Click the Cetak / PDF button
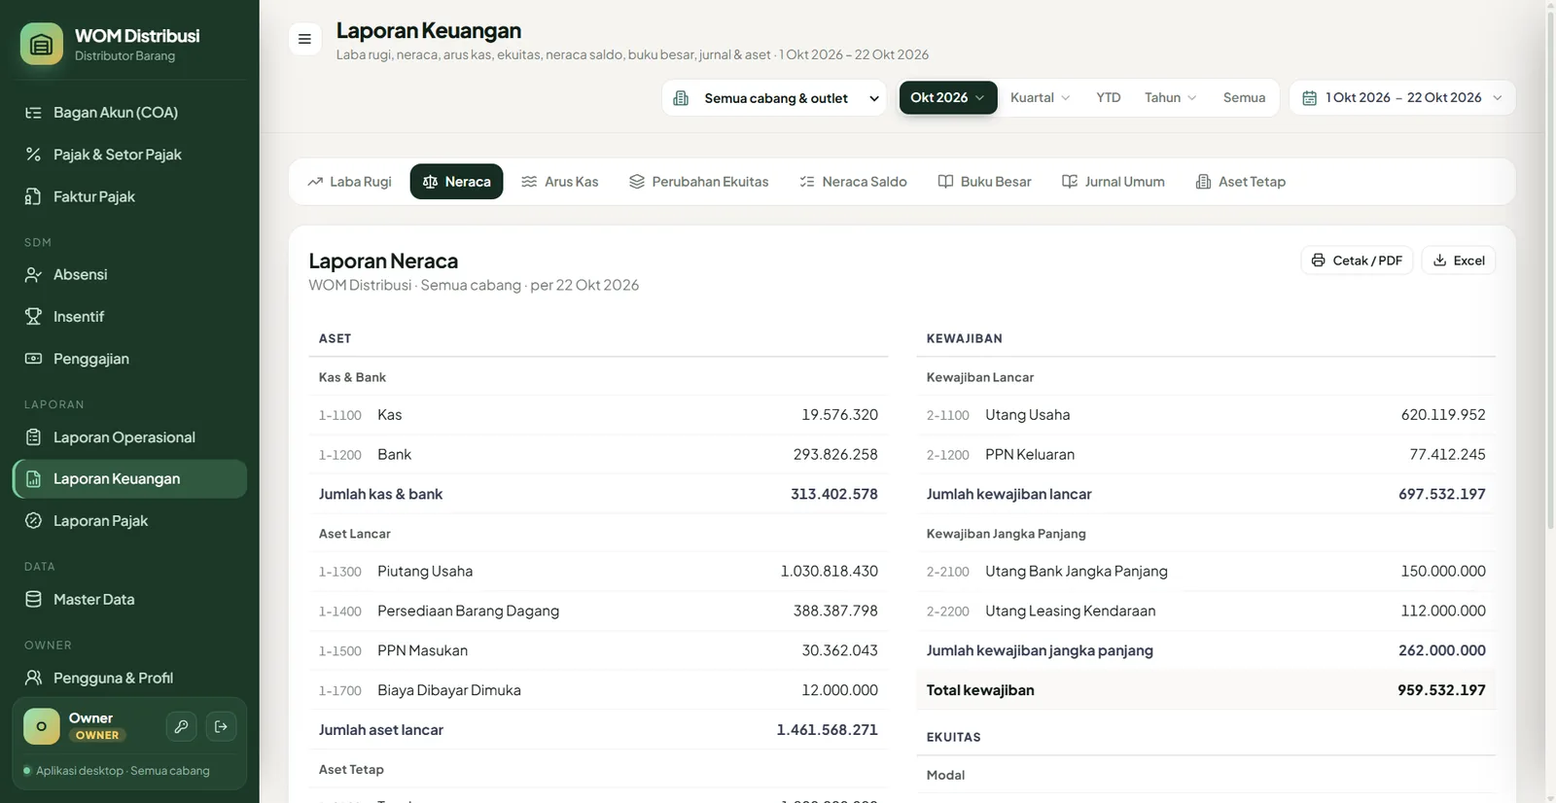The height and width of the screenshot is (803, 1556). click(x=1357, y=261)
